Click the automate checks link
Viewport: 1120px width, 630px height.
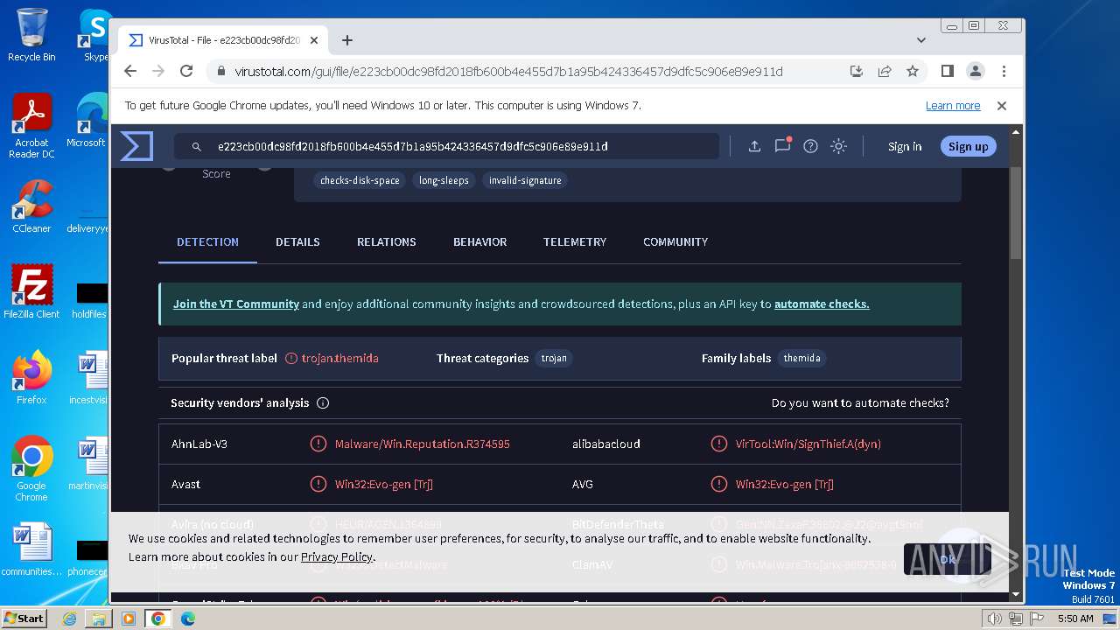822,304
